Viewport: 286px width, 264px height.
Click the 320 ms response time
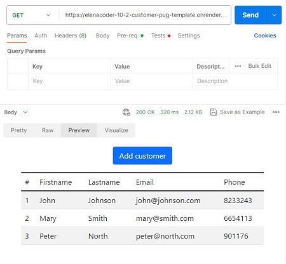pos(170,112)
